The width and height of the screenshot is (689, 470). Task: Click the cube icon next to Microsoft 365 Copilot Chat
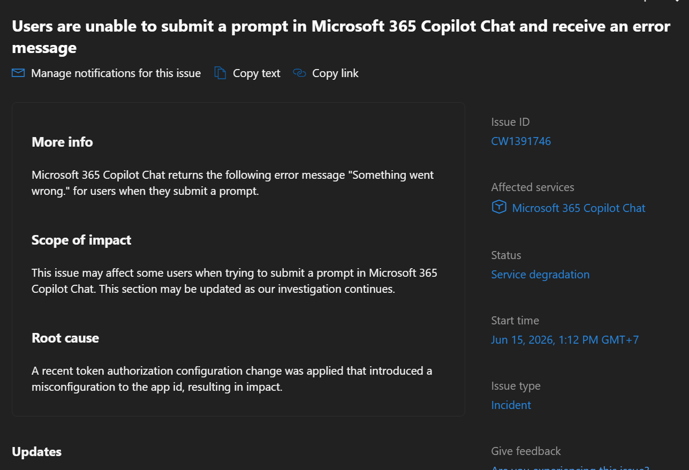pos(499,207)
